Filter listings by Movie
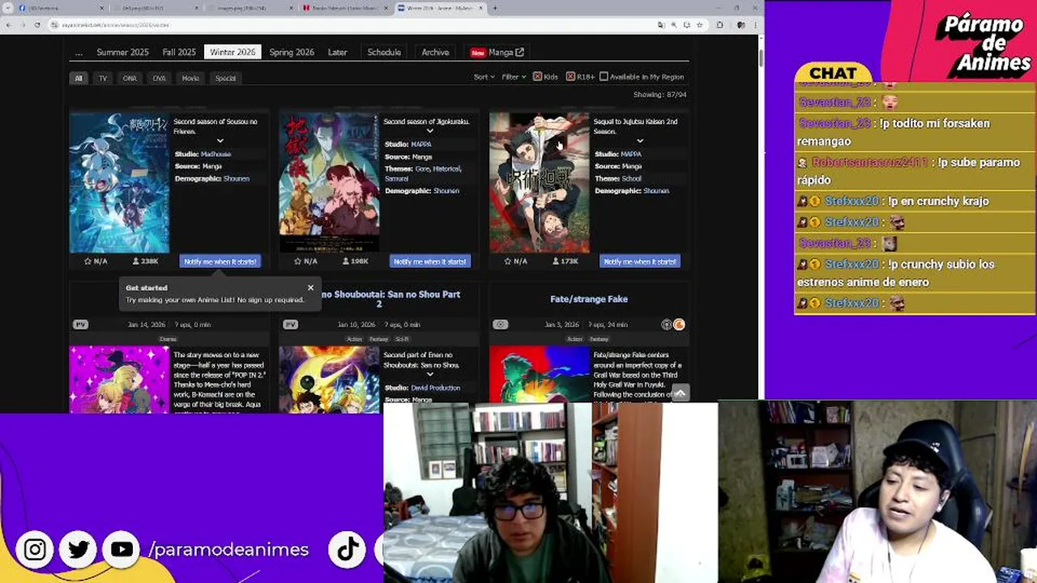The width and height of the screenshot is (1037, 583). 190,79
